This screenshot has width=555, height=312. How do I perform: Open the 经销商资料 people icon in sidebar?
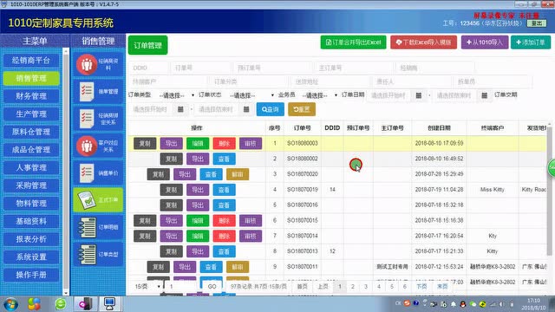click(87, 65)
